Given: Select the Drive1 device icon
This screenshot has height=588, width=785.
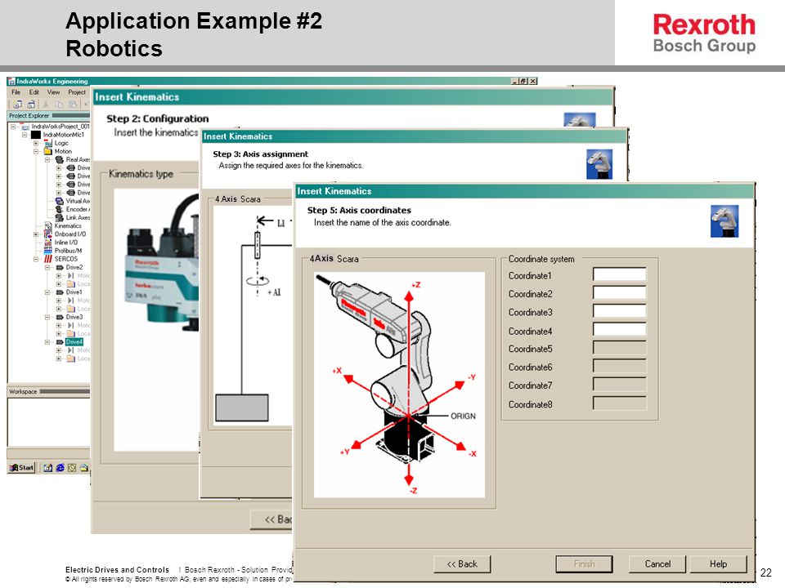Looking at the screenshot, I should [x=60, y=292].
